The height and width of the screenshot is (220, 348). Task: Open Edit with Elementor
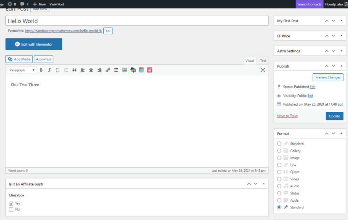click(x=34, y=44)
